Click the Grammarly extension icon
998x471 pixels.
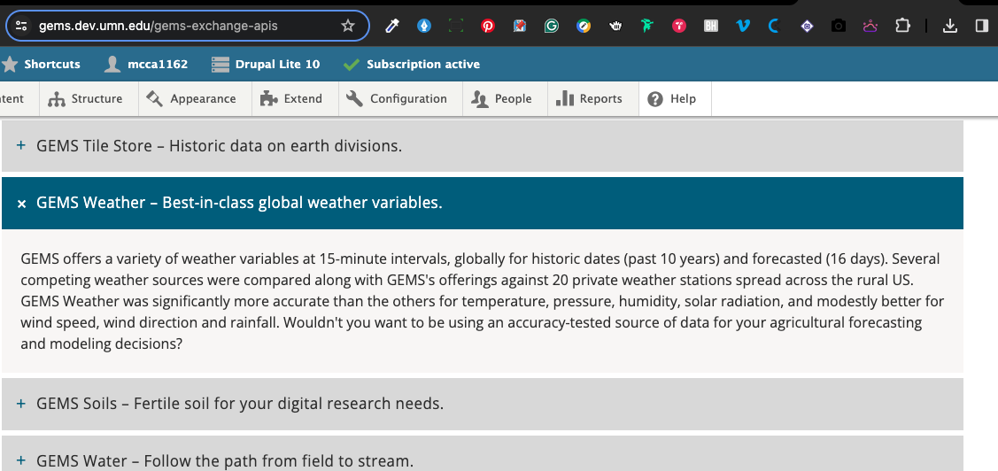click(x=551, y=27)
